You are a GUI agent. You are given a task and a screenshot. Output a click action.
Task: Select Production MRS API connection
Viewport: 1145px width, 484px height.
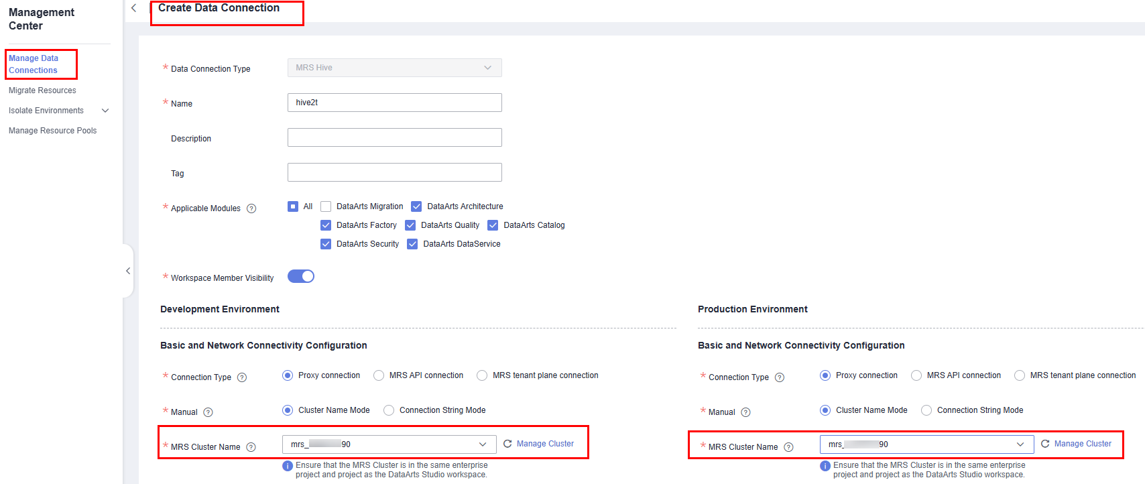pos(916,375)
